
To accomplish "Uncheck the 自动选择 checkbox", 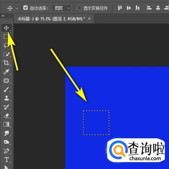I will coord(26,8).
